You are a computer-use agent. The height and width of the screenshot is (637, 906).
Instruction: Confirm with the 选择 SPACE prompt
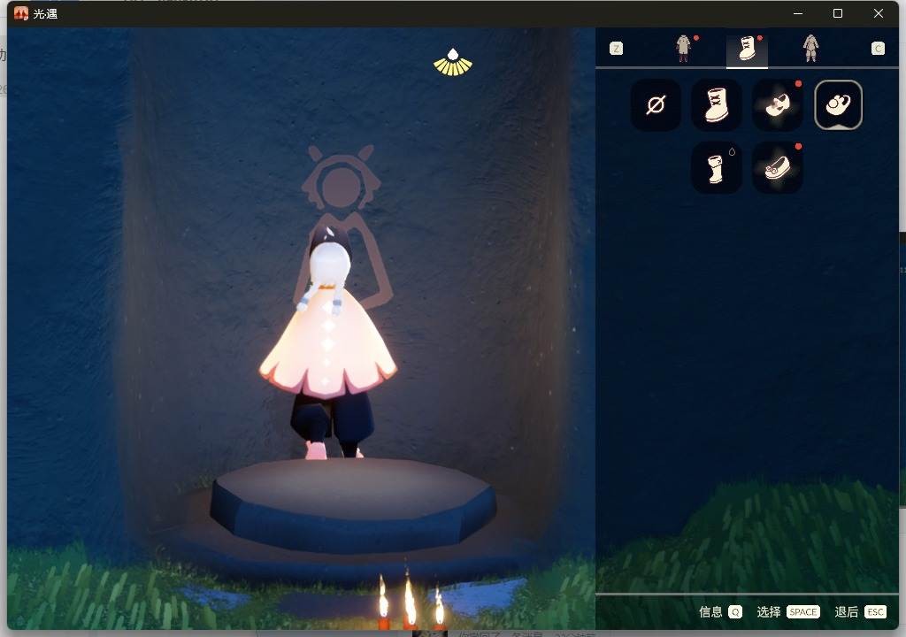point(788,612)
